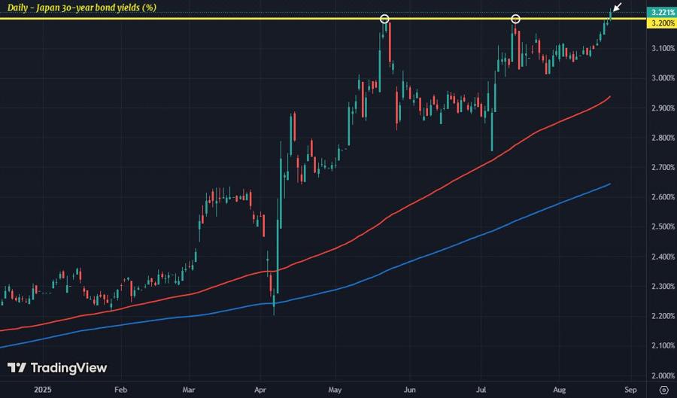Select the current price label 3.221%
677x398 pixels.
[661, 14]
